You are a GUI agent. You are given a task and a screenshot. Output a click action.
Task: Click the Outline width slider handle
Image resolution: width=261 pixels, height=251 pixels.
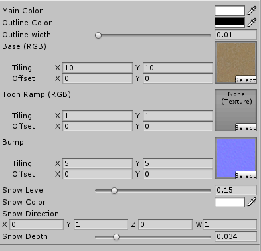click(x=98, y=35)
